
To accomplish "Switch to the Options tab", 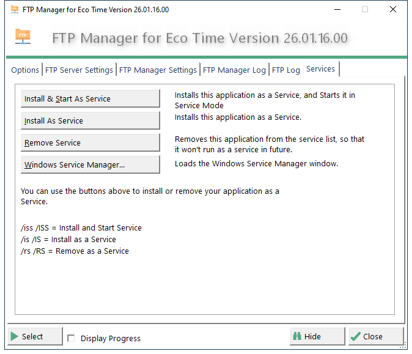I will [x=25, y=70].
